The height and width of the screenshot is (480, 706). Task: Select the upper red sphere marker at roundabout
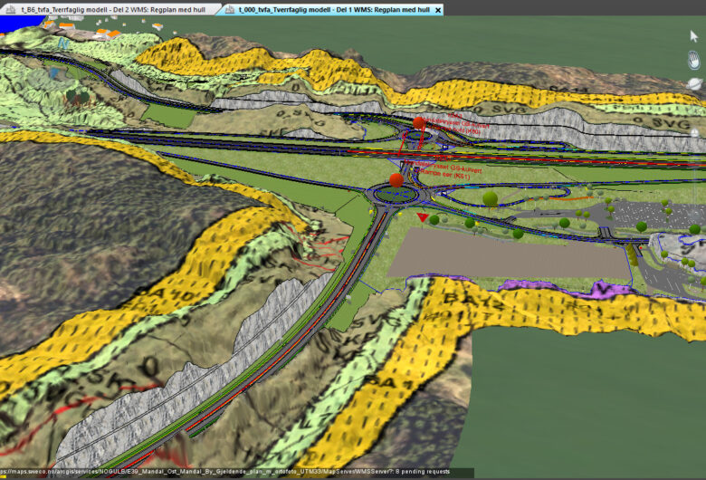pos(419,122)
